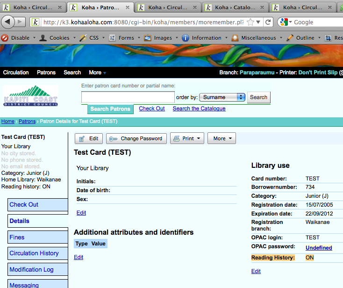Open the Images developer toolbar menu

(158, 38)
